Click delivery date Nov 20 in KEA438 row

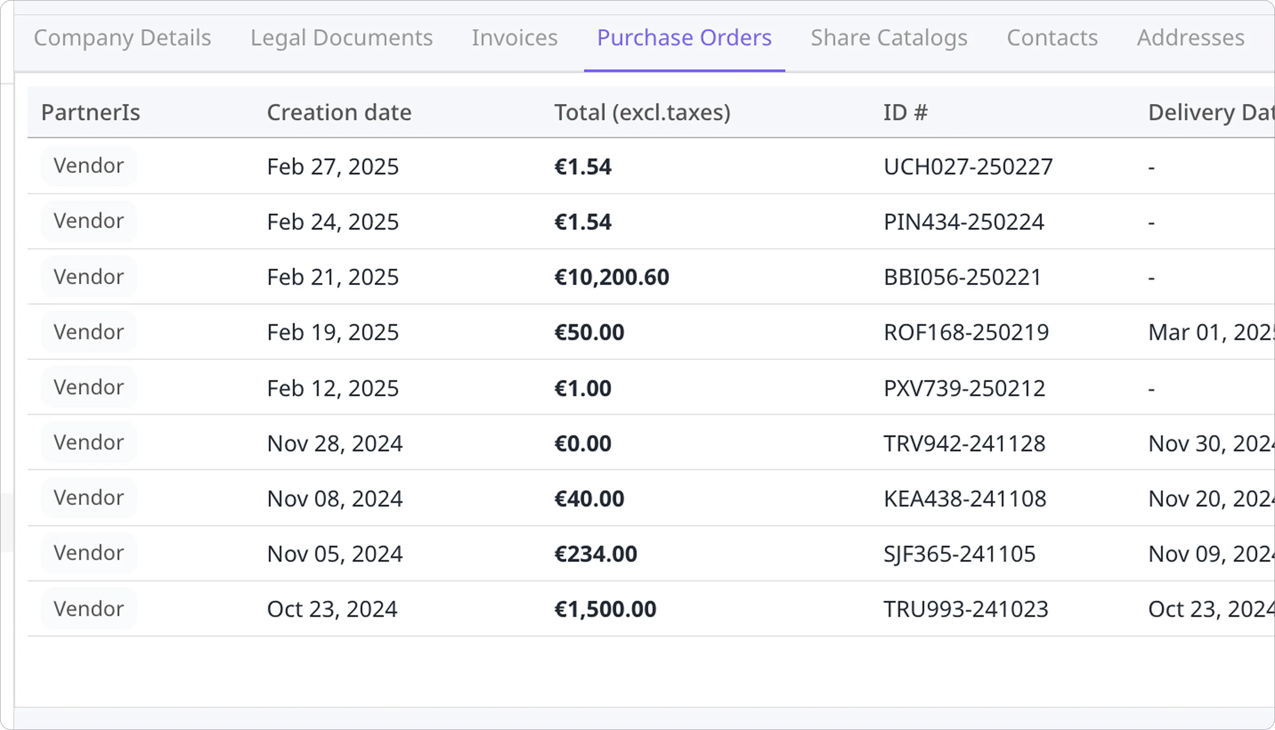coord(1211,499)
